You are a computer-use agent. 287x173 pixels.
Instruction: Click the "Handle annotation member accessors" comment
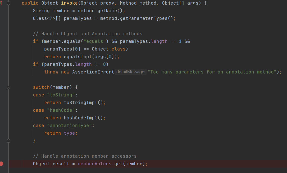(x=85, y=156)
